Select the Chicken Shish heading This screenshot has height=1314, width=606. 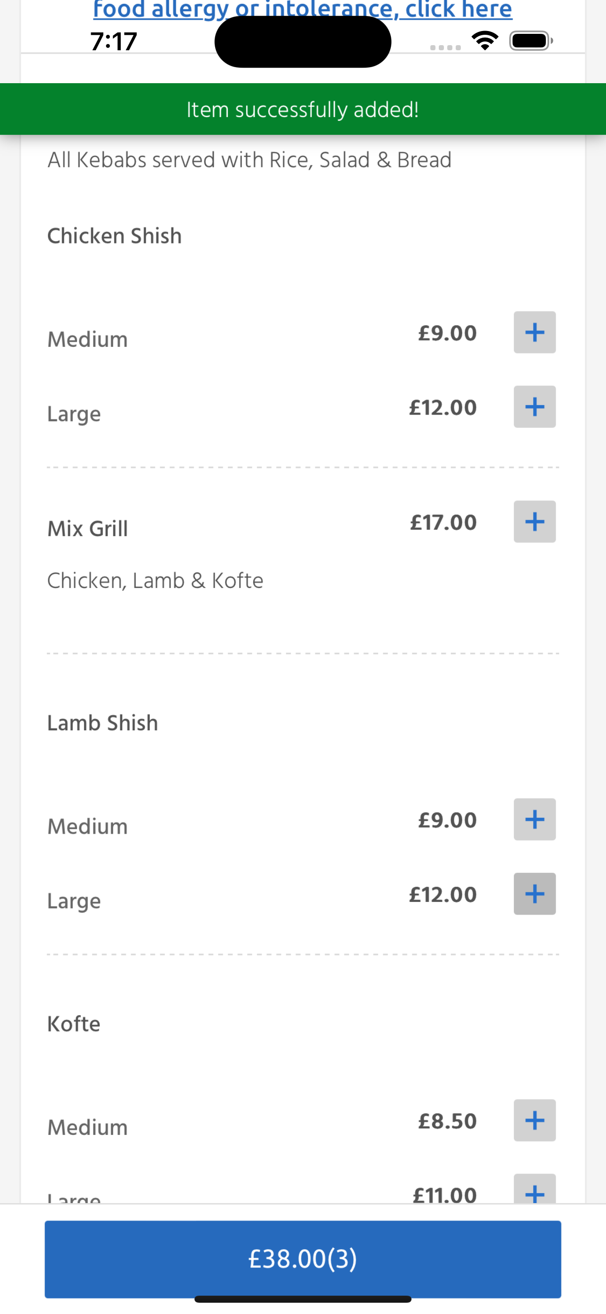pos(115,236)
